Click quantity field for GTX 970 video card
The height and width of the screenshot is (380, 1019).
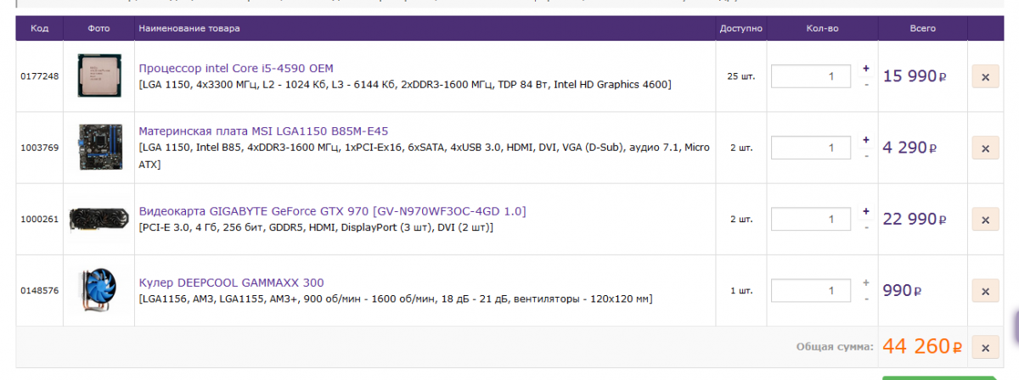[810, 220]
